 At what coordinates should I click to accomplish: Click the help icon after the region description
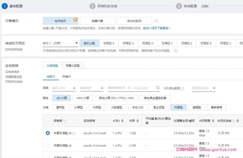(x=176, y=51)
